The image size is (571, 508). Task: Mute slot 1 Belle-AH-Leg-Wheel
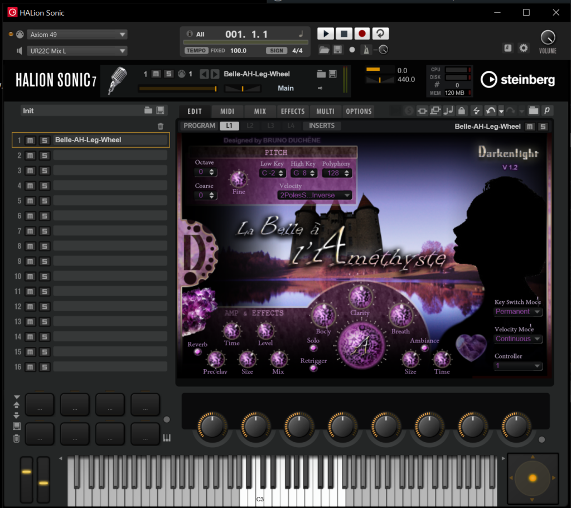30,140
